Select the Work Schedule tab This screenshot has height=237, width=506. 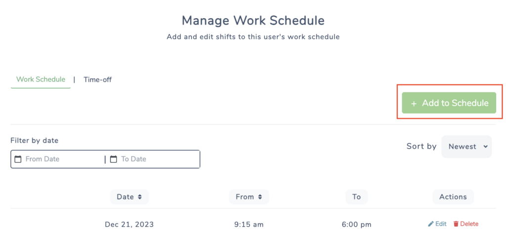point(41,79)
